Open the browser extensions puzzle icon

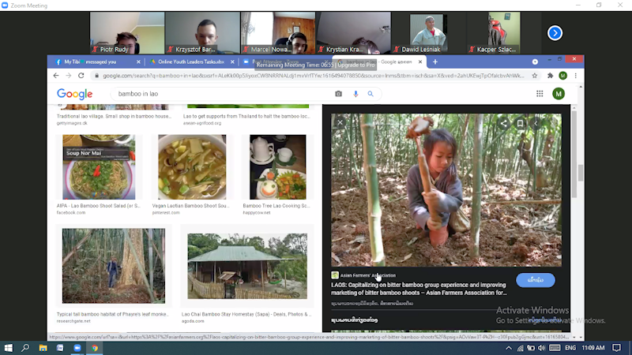[550, 76]
